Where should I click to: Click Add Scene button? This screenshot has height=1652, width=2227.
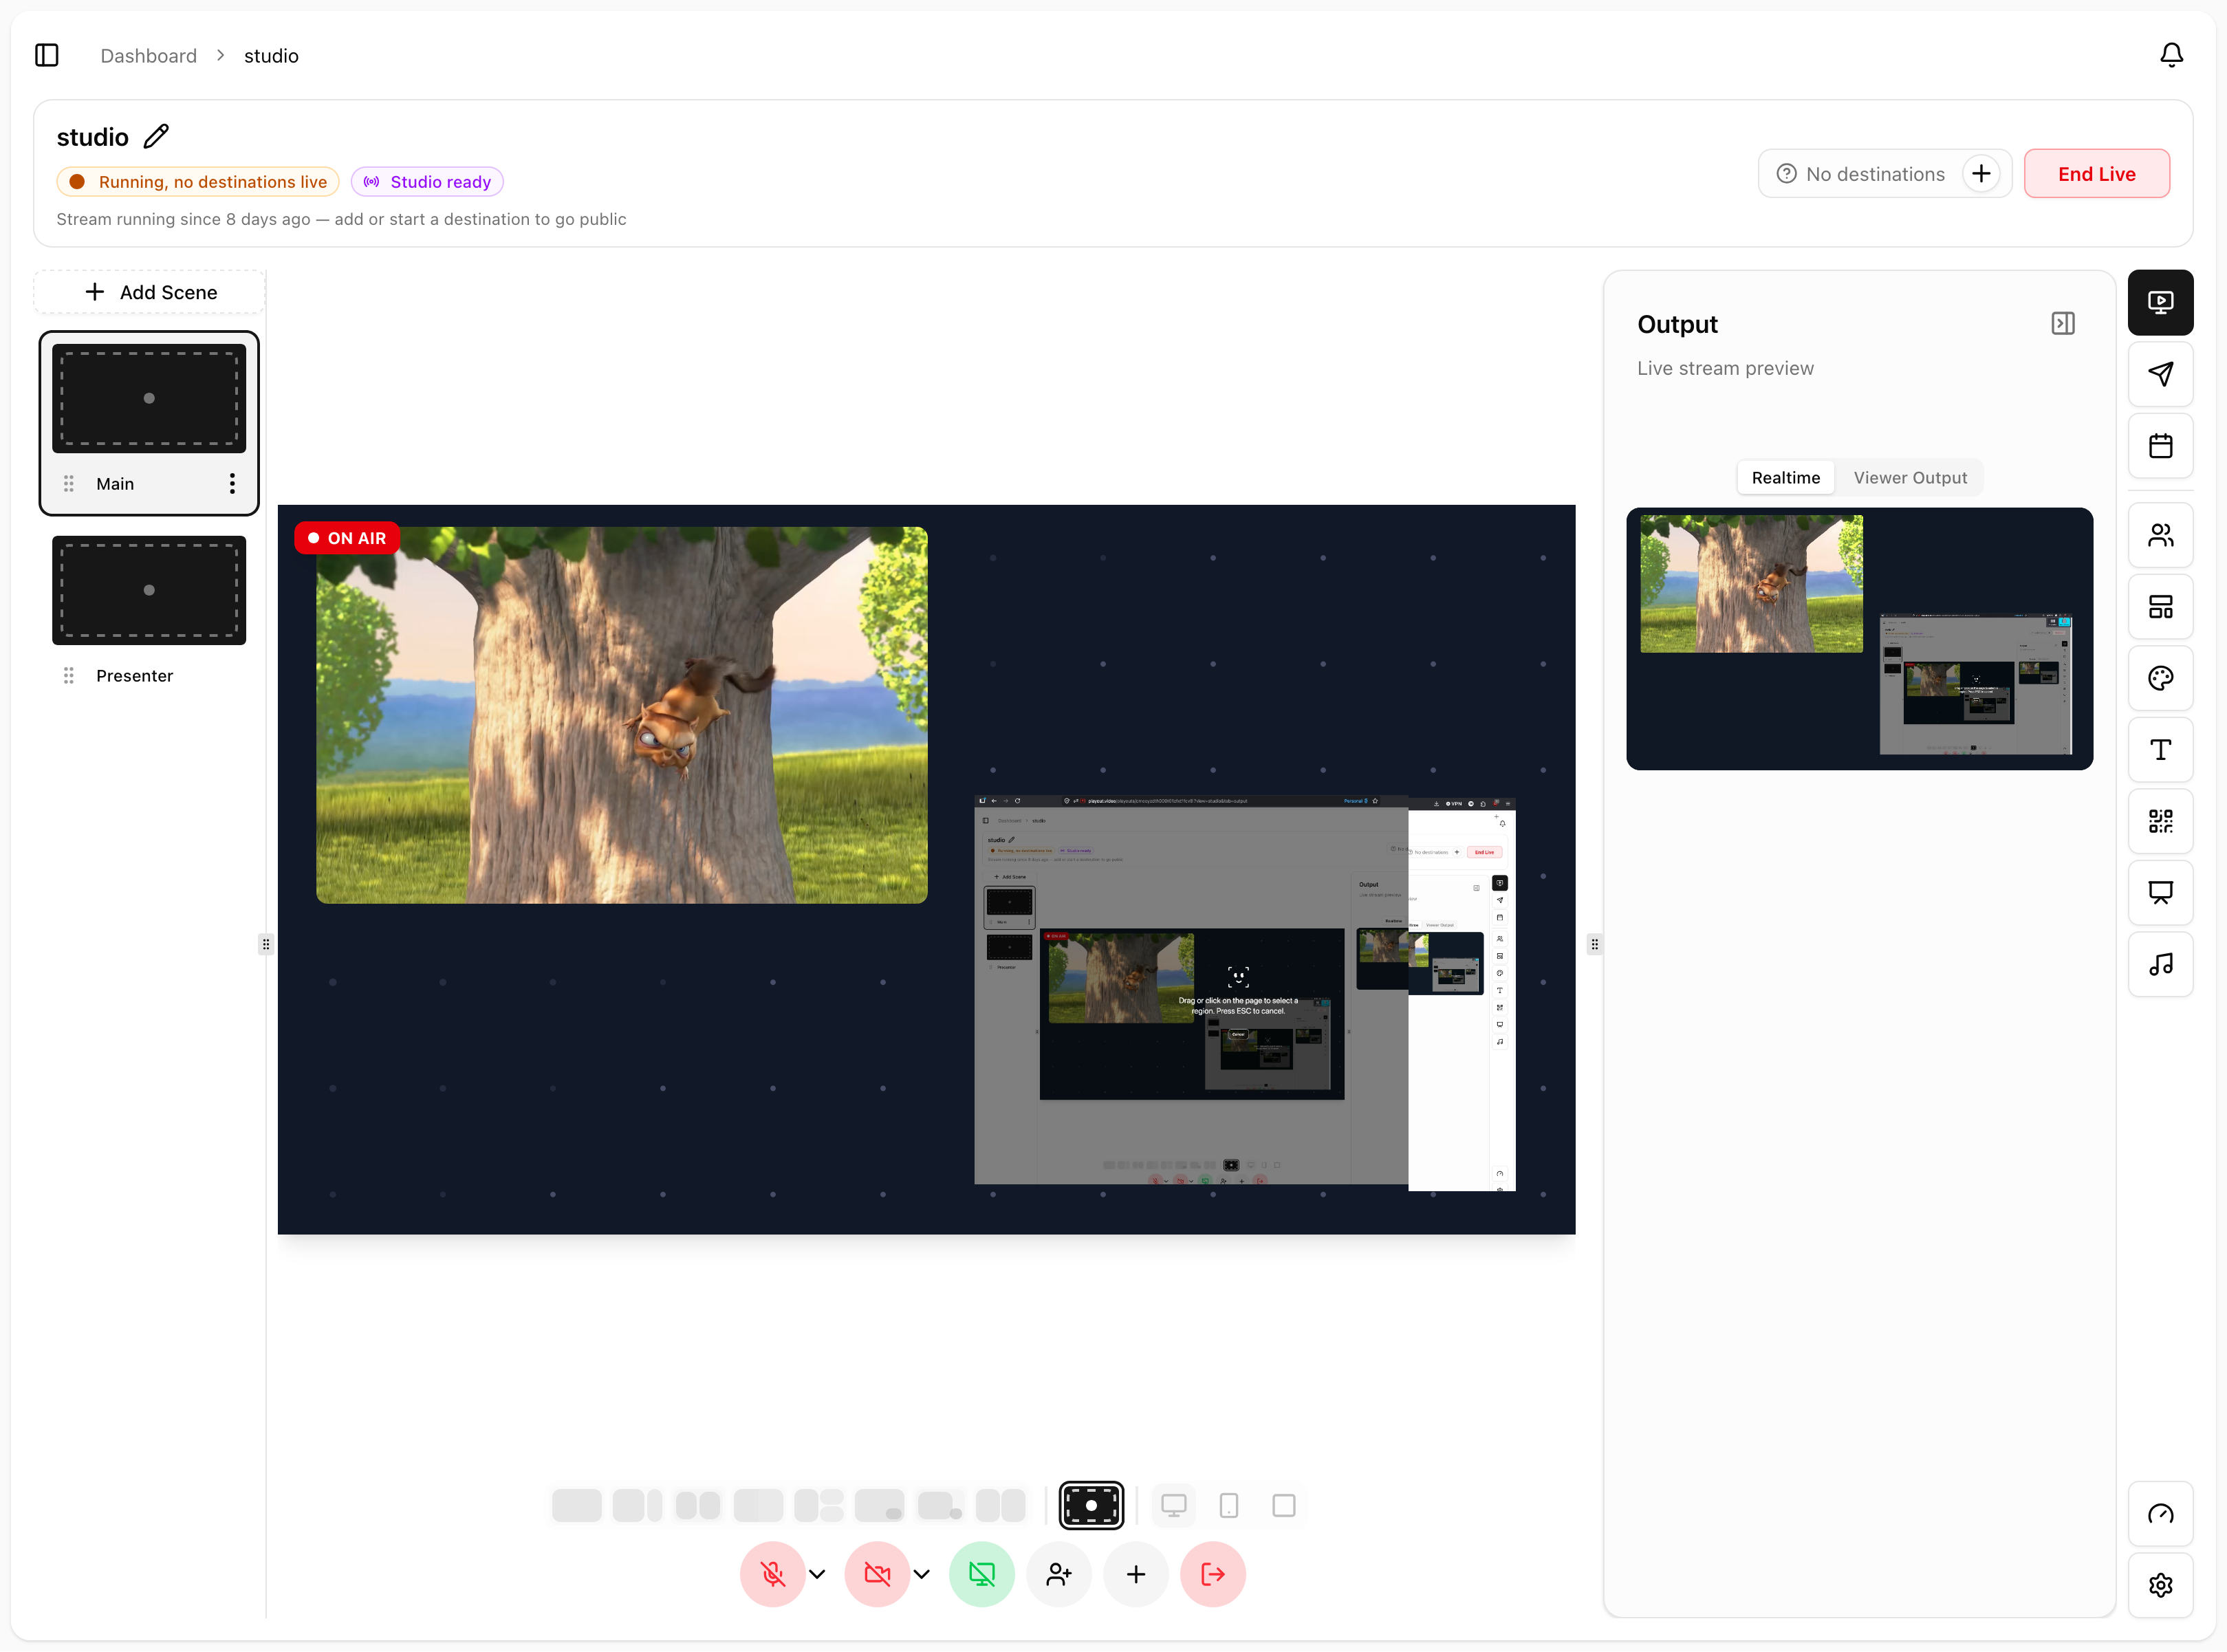pos(150,292)
